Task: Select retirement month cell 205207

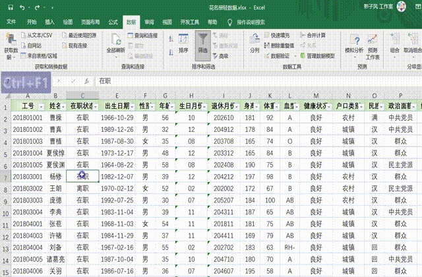Action: [224, 200]
